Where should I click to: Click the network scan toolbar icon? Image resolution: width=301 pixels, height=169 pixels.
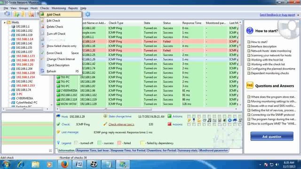click(8, 14)
